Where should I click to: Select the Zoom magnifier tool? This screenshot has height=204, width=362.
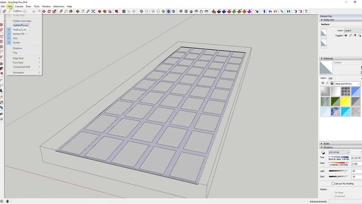coord(88,11)
